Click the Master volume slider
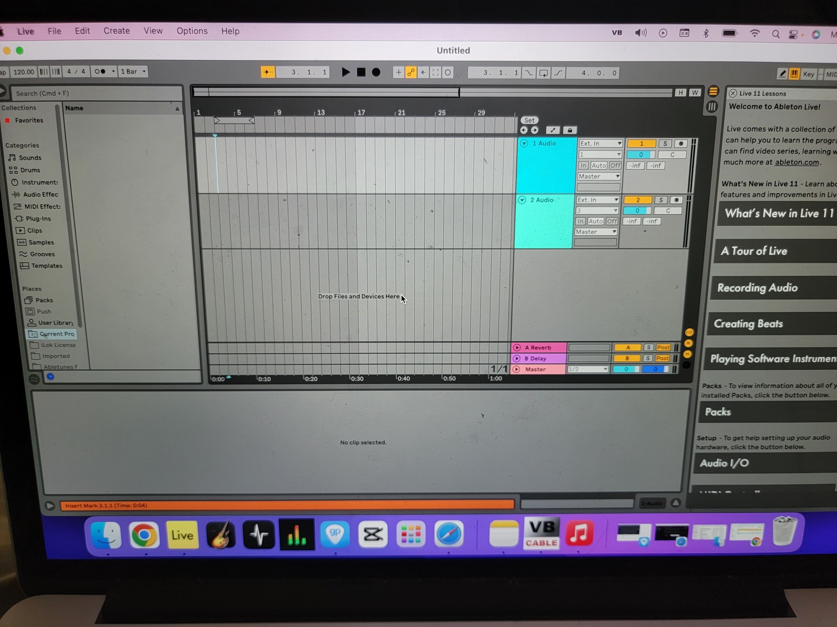Viewport: 837px width, 627px height. coord(626,369)
